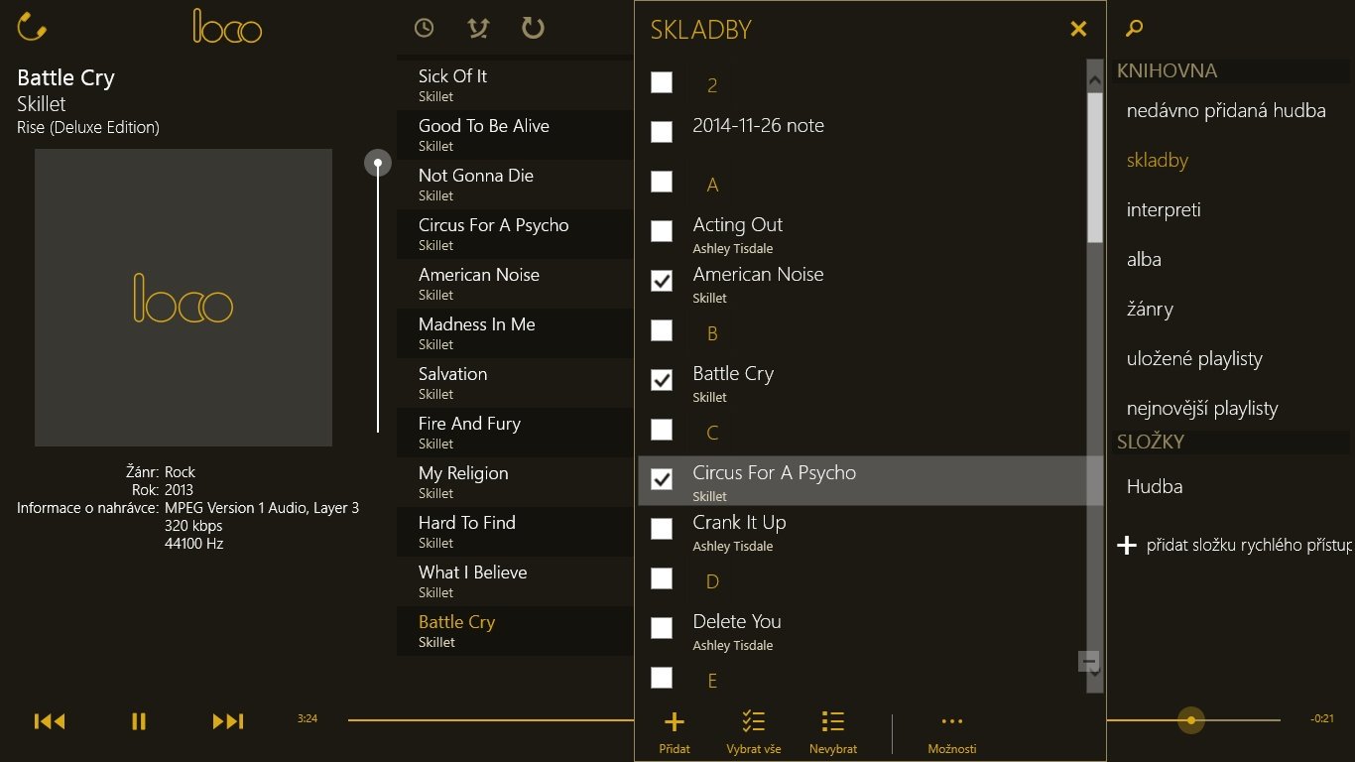1355x762 pixels.
Task: Check the Acting Out checkbox
Action: (662, 231)
